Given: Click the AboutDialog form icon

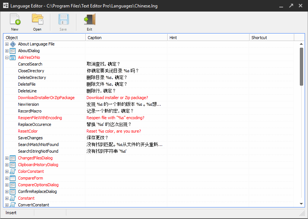Looking at the screenshot, I should click(13, 51).
